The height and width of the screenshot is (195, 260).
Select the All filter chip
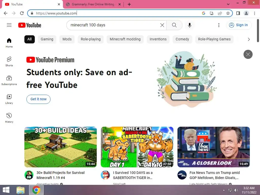click(29, 39)
